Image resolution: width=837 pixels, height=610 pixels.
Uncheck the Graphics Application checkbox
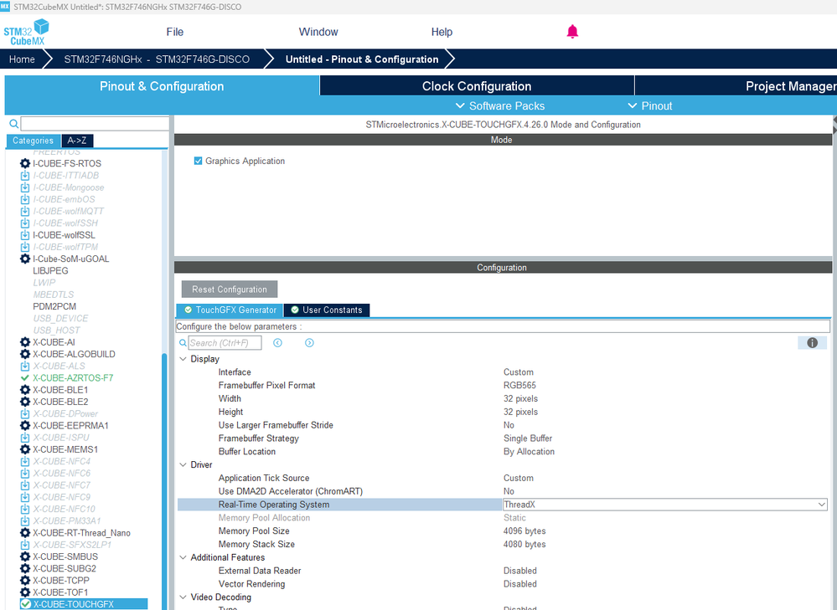(x=198, y=161)
